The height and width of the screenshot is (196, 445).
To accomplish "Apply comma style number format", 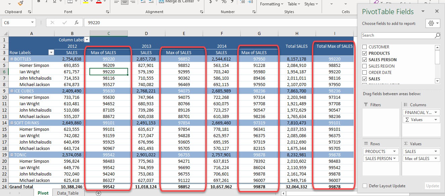I will [232, 2].
